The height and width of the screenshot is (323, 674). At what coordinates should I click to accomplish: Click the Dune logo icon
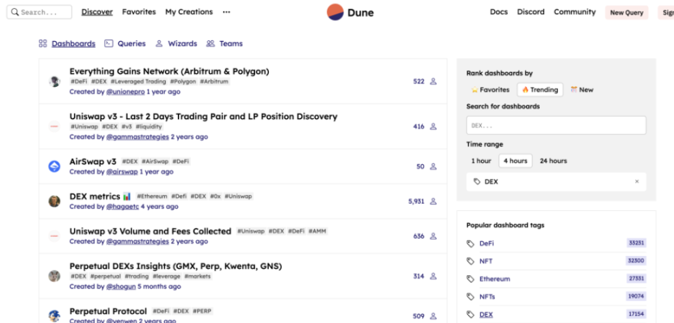pyautogui.click(x=335, y=12)
